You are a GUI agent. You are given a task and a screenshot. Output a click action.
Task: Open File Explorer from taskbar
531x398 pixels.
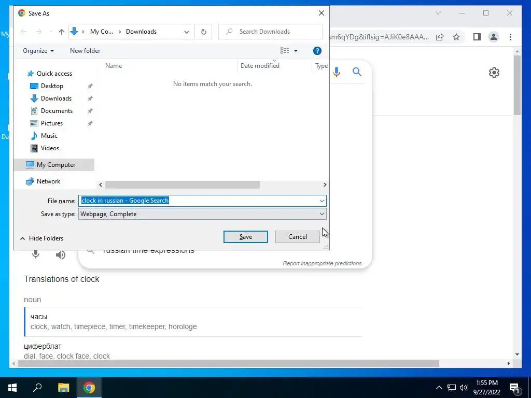click(x=63, y=388)
